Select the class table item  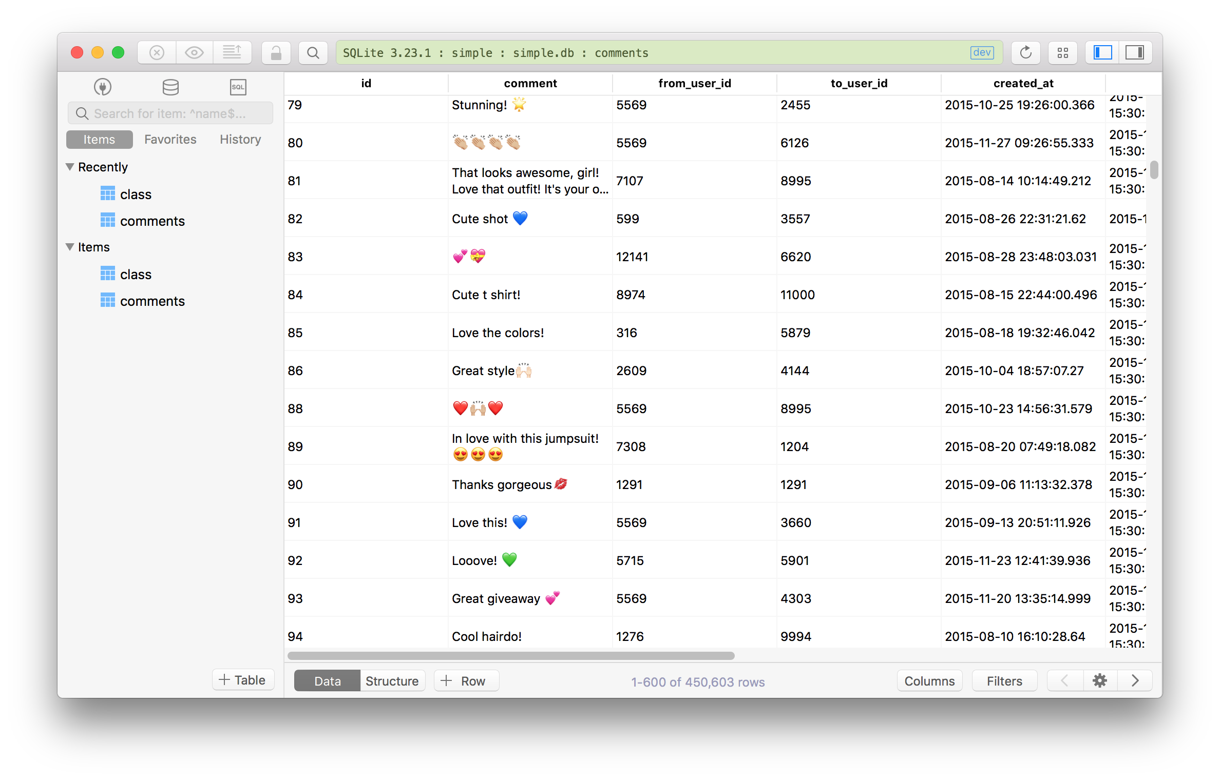[x=135, y=275]
